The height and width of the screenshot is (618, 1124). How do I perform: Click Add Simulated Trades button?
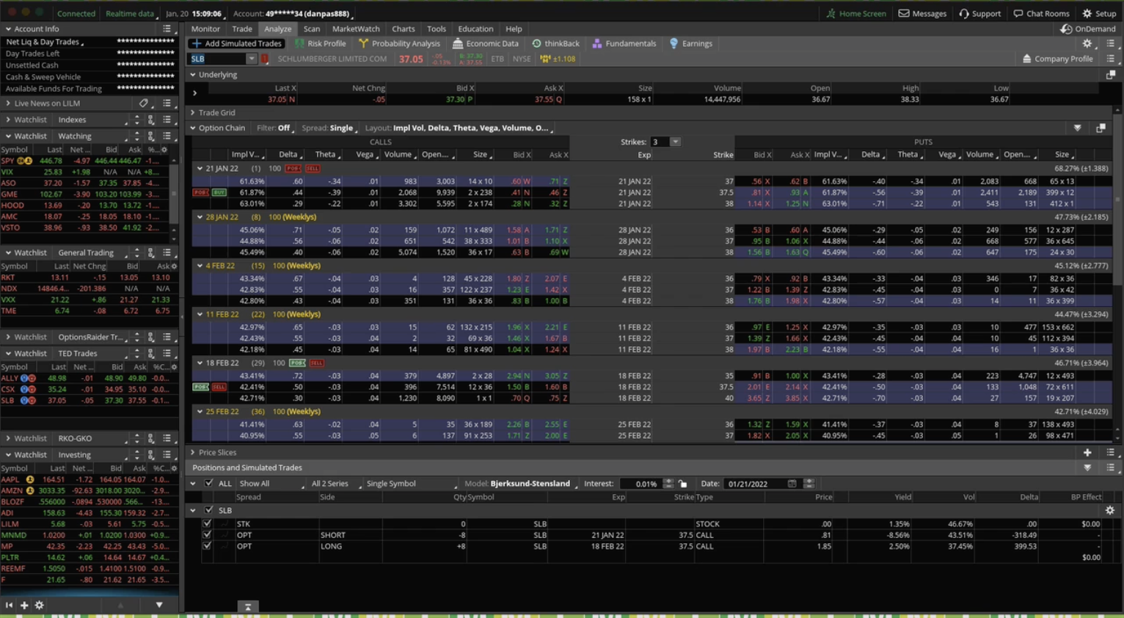(236, 43)
